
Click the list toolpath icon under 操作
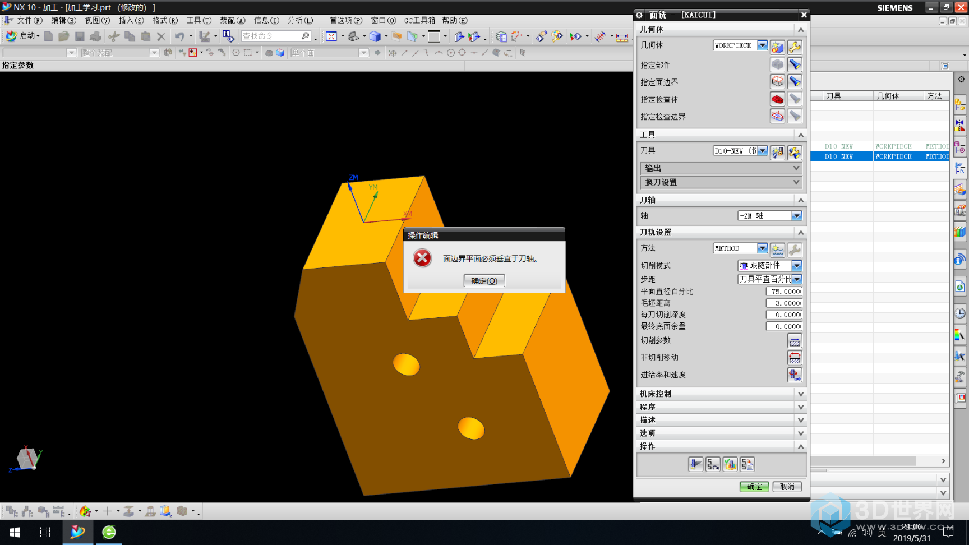pyautogui.click(x=747, y=464)
